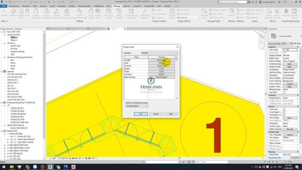Collapse the Sheets node in Project Browser

(2, 131)
